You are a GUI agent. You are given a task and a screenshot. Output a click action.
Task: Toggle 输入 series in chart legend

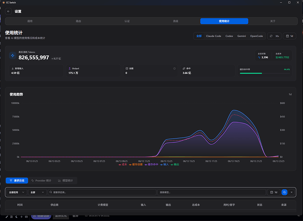coord(165,164)
